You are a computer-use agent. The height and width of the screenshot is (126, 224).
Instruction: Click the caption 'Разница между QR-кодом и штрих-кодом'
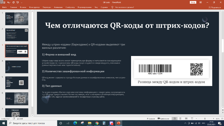click(x=171, y=82)
